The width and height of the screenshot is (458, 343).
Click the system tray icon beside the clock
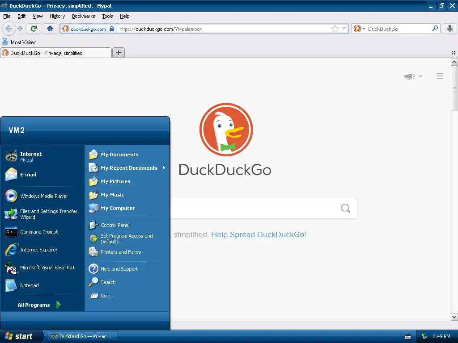(x=424, y=336)
